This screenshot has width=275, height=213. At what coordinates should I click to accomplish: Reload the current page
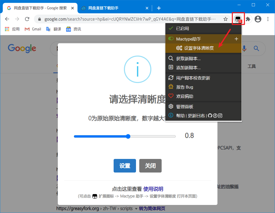pyautogui.click(x=27, y=19)
